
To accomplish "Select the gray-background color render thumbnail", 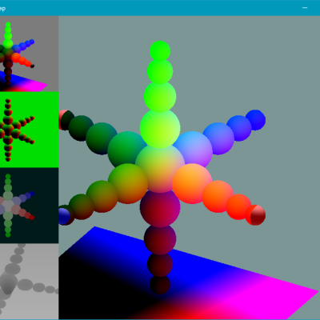I will [x=29, y=54].
